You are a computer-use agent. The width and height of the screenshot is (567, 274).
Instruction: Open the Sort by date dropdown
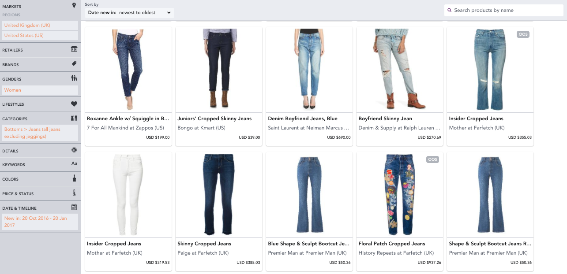pos(130,13)
